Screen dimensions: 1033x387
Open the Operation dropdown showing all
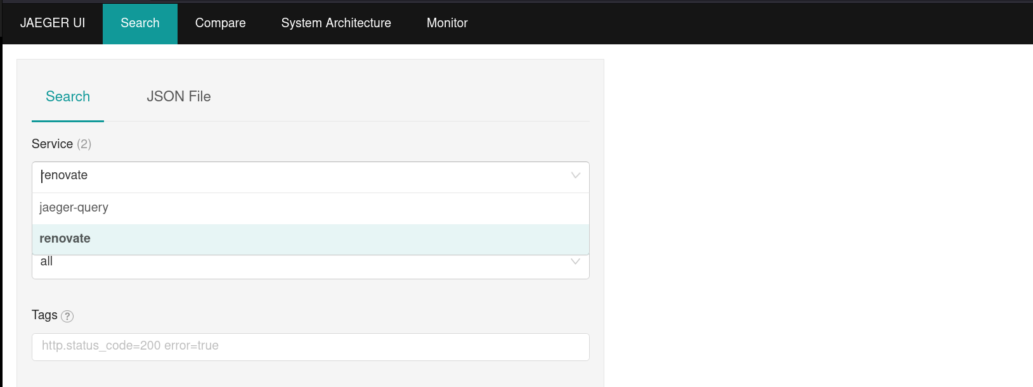coord(311,266)
